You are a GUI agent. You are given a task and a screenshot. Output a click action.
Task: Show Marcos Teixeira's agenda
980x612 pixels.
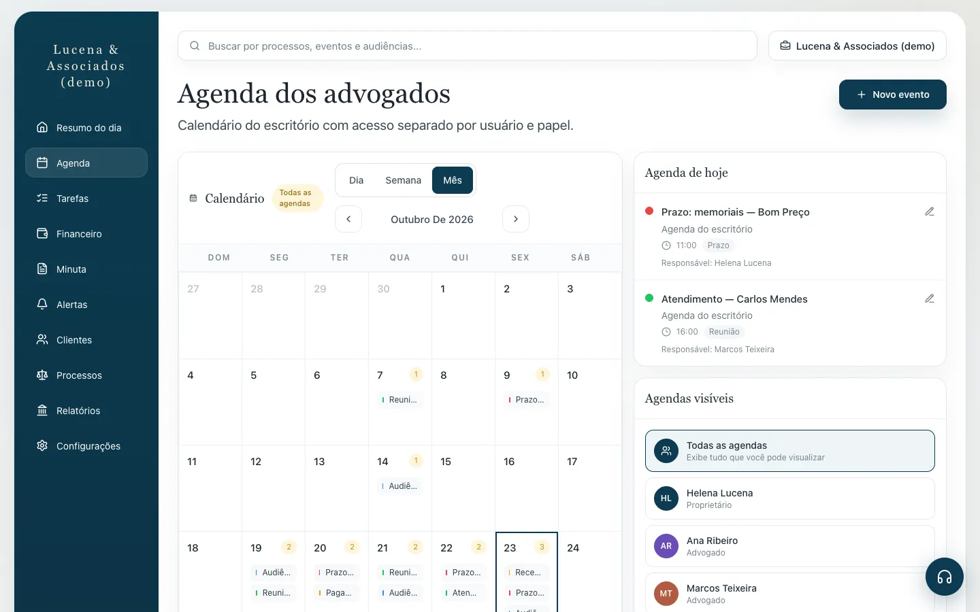click(790, 593)
